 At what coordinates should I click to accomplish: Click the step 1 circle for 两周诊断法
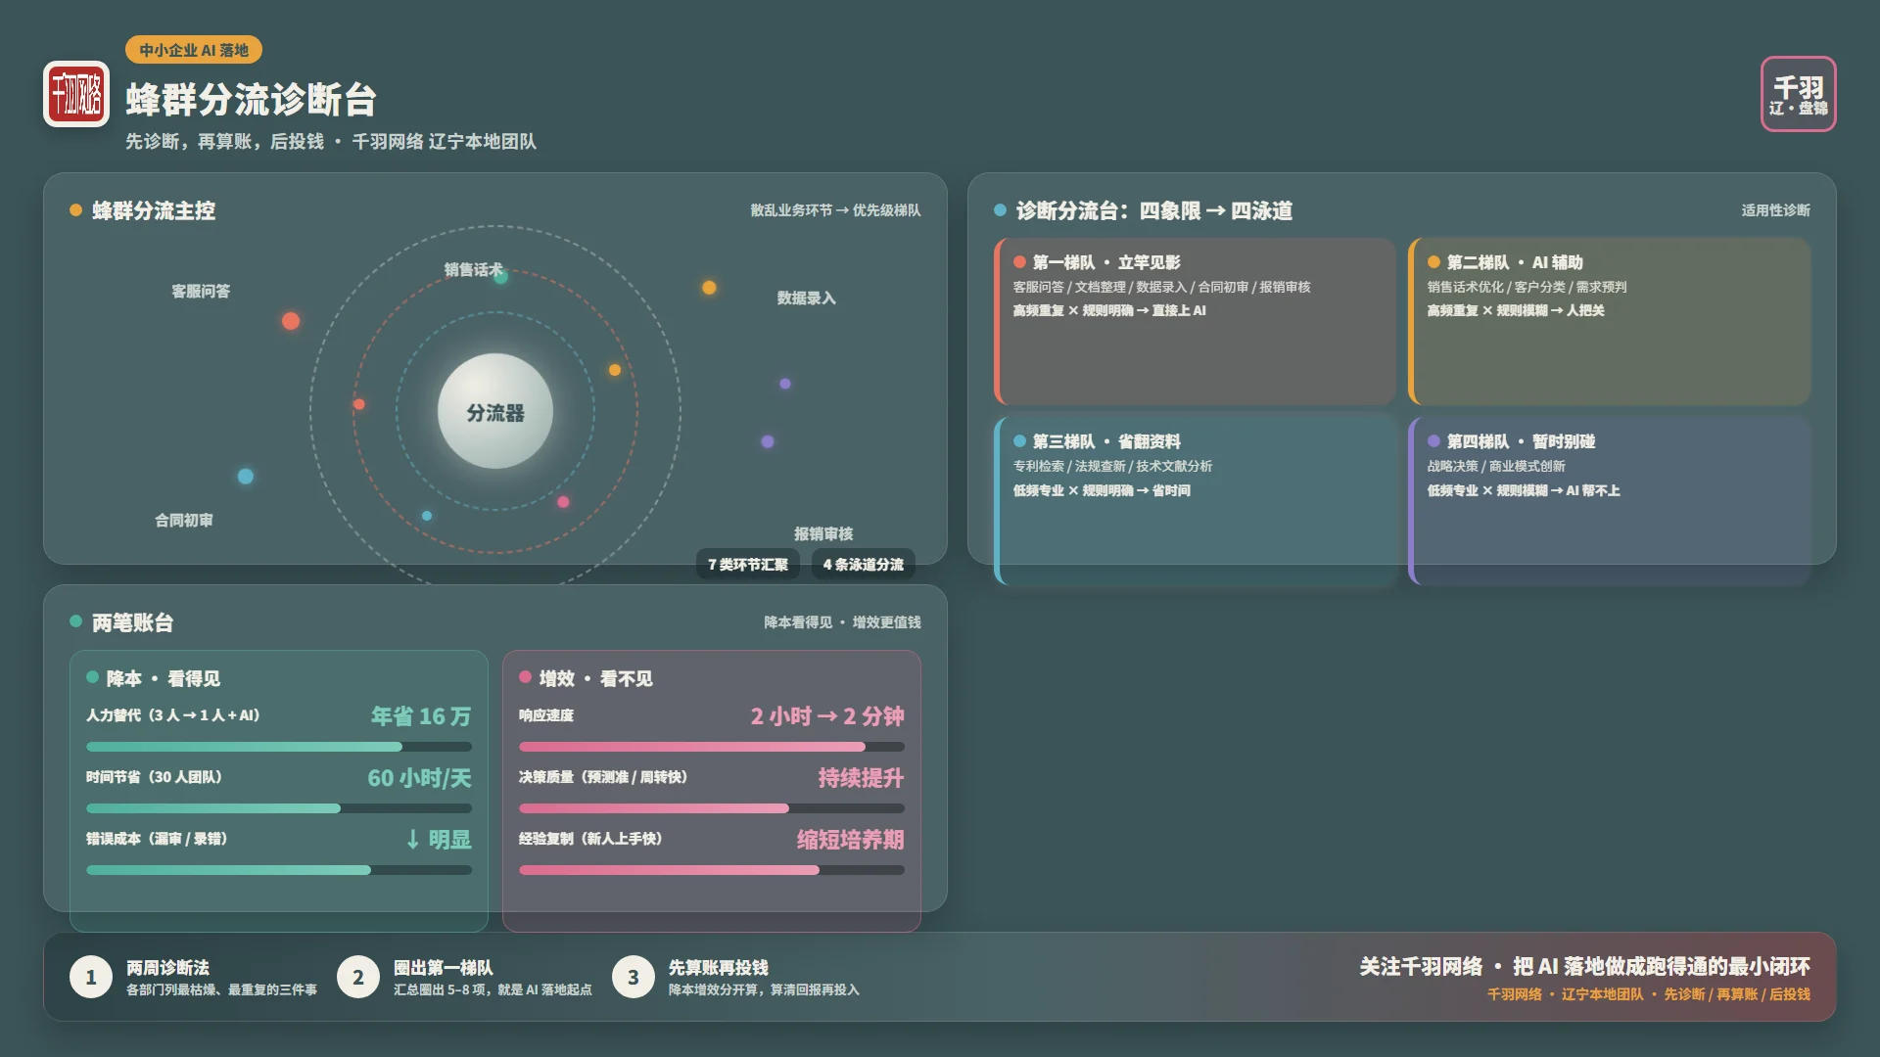click(91, 977)
